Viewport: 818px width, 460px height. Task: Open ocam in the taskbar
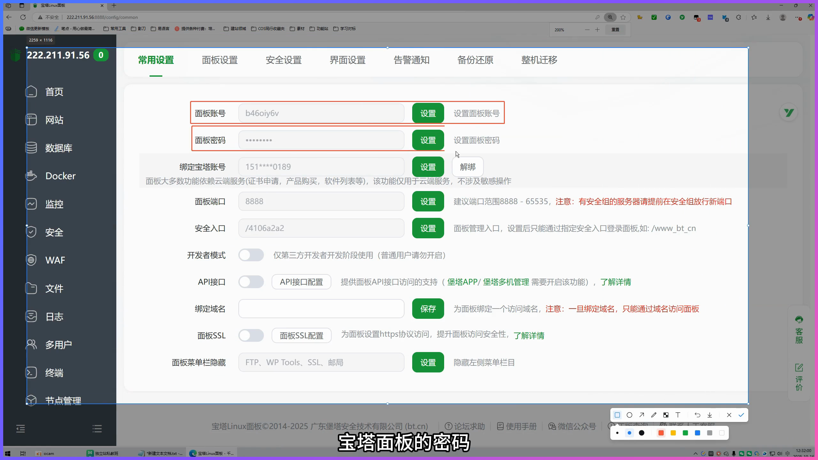(45, 453)
